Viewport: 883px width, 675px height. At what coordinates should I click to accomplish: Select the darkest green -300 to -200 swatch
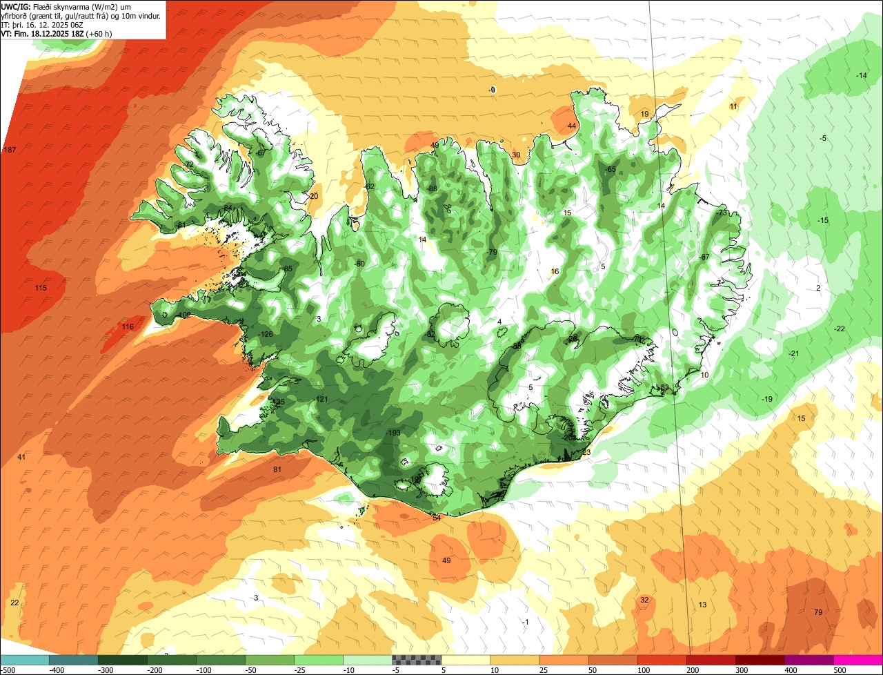point(122,660)
